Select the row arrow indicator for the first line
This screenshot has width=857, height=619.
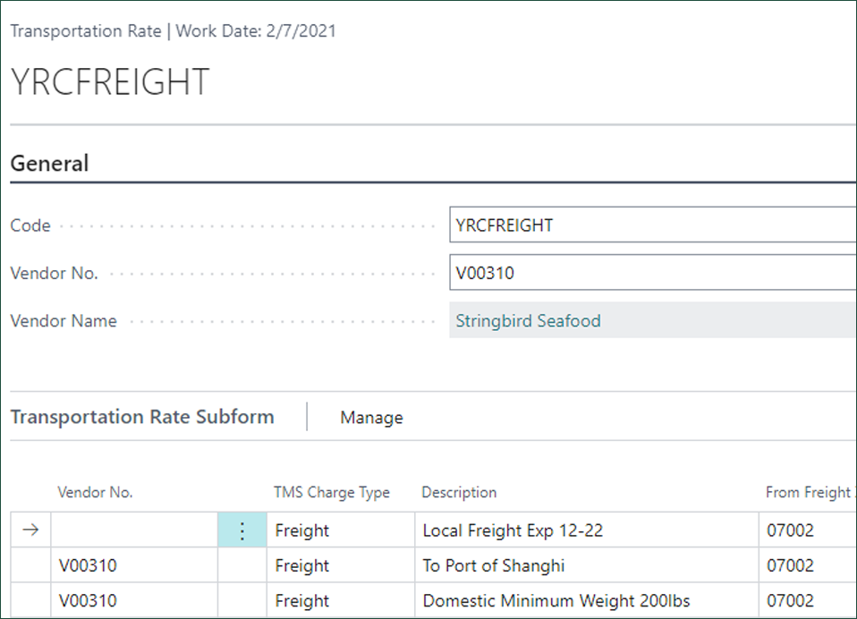30,530
